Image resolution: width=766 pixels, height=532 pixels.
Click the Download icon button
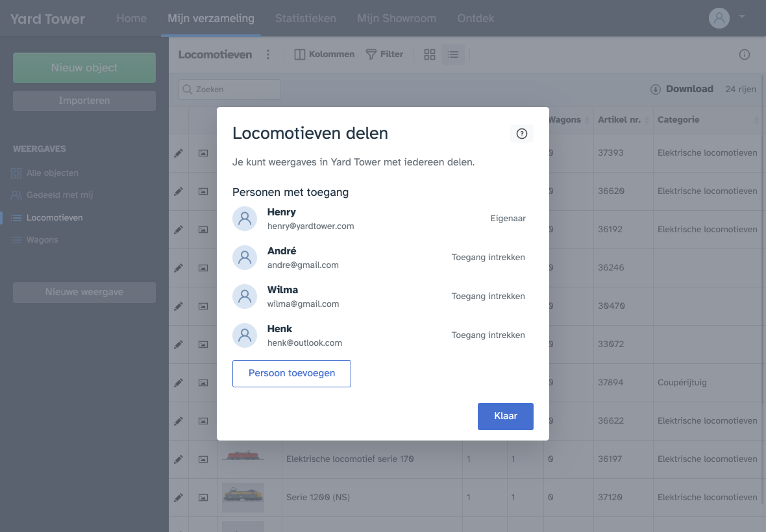pos(656,90)
